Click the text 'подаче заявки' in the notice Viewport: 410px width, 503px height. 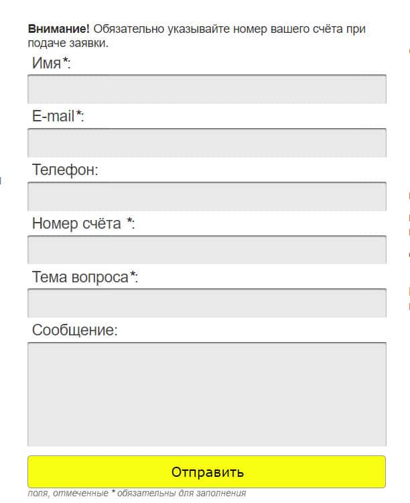click(68, 43)
